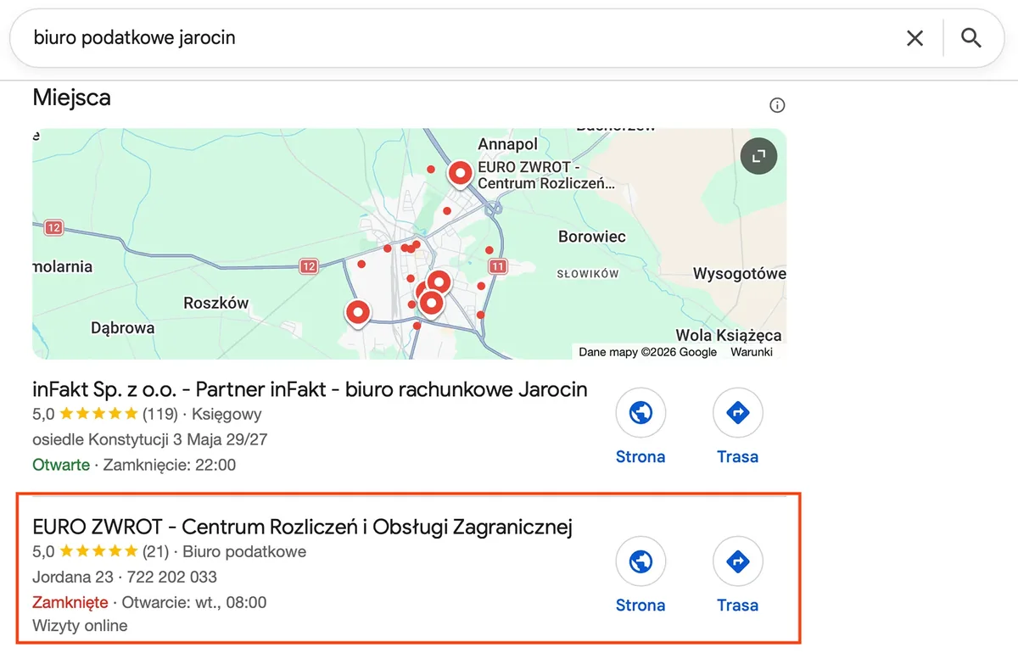
Task: Open the info icon next to Miejsca
Action: 777,105
